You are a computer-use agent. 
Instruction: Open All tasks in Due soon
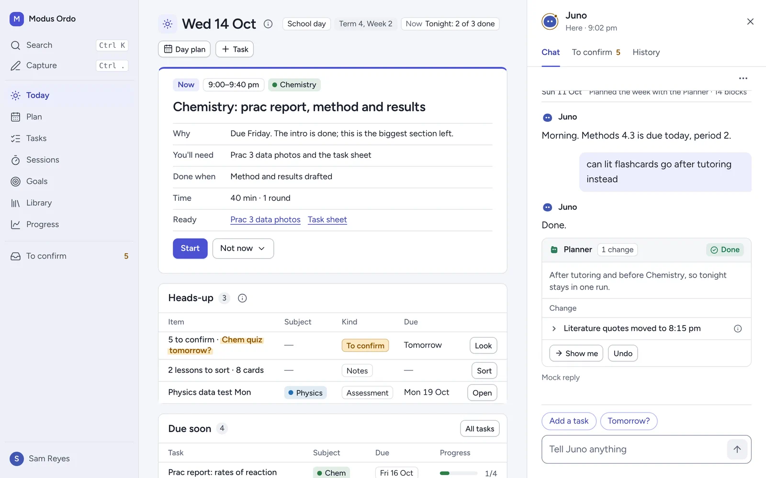pos(480,429)
